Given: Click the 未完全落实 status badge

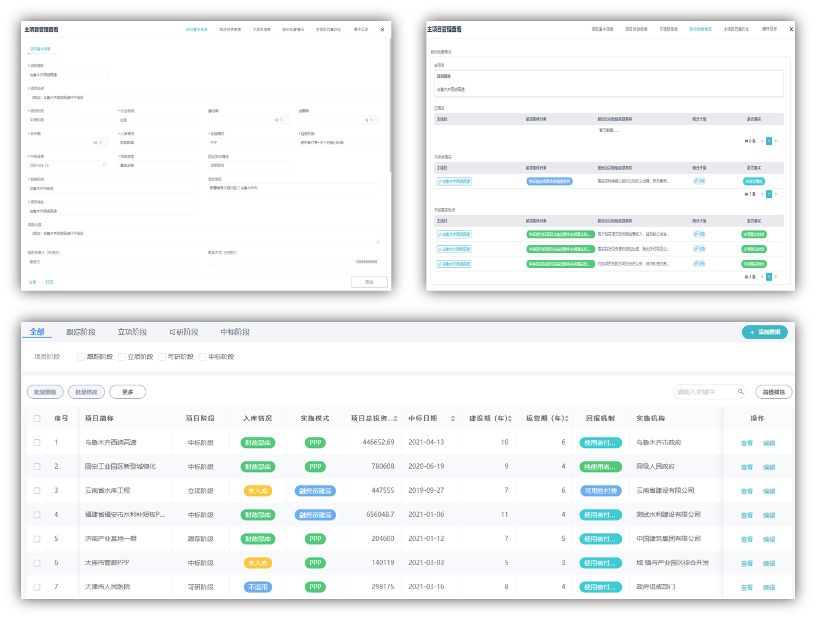Looking at the screenshot, I should click(754, 181).
